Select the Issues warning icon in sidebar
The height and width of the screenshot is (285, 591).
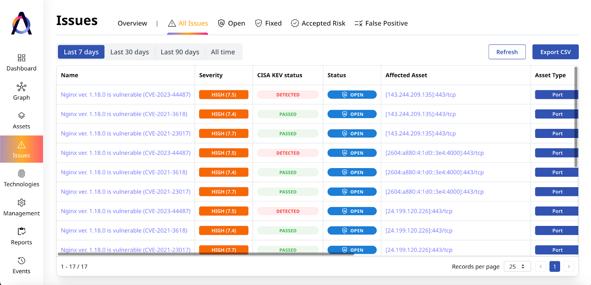tap(21, 145)
